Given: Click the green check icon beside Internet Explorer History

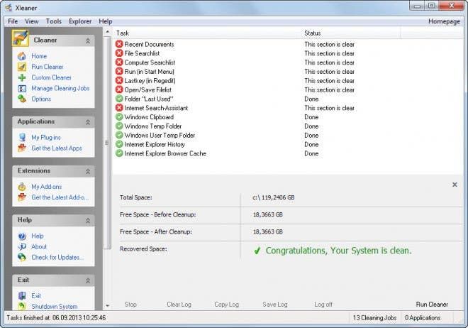Looking at the screenshot, I should [x=119, y=144].
